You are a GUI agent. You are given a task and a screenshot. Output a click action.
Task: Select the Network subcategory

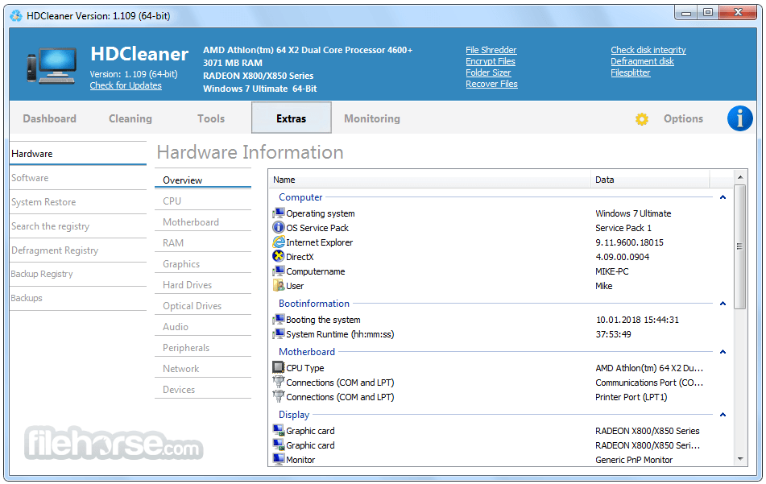tap(203, 369)
